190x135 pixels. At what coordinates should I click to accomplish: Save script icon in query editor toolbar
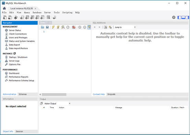[47, 27]
